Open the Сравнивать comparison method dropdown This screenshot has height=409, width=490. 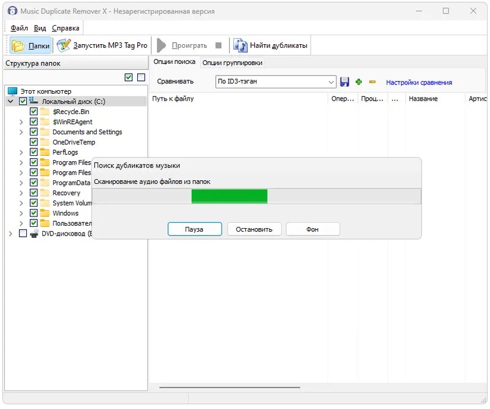click(x=330, y=82)
